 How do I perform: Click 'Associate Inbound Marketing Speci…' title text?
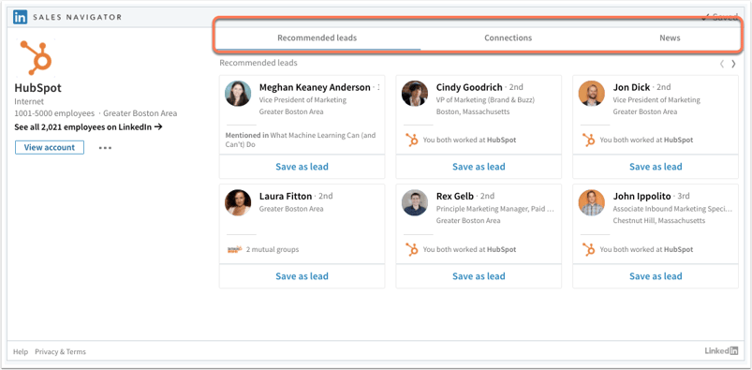(x=672, y=209)
